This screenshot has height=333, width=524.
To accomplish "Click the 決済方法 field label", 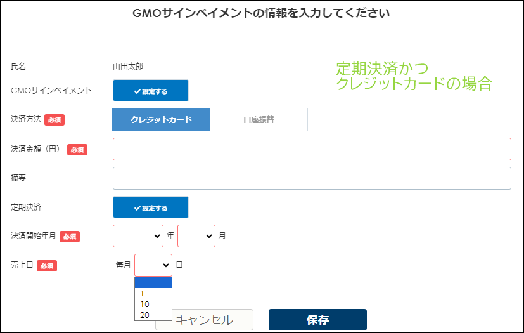I will click(26, 119).
